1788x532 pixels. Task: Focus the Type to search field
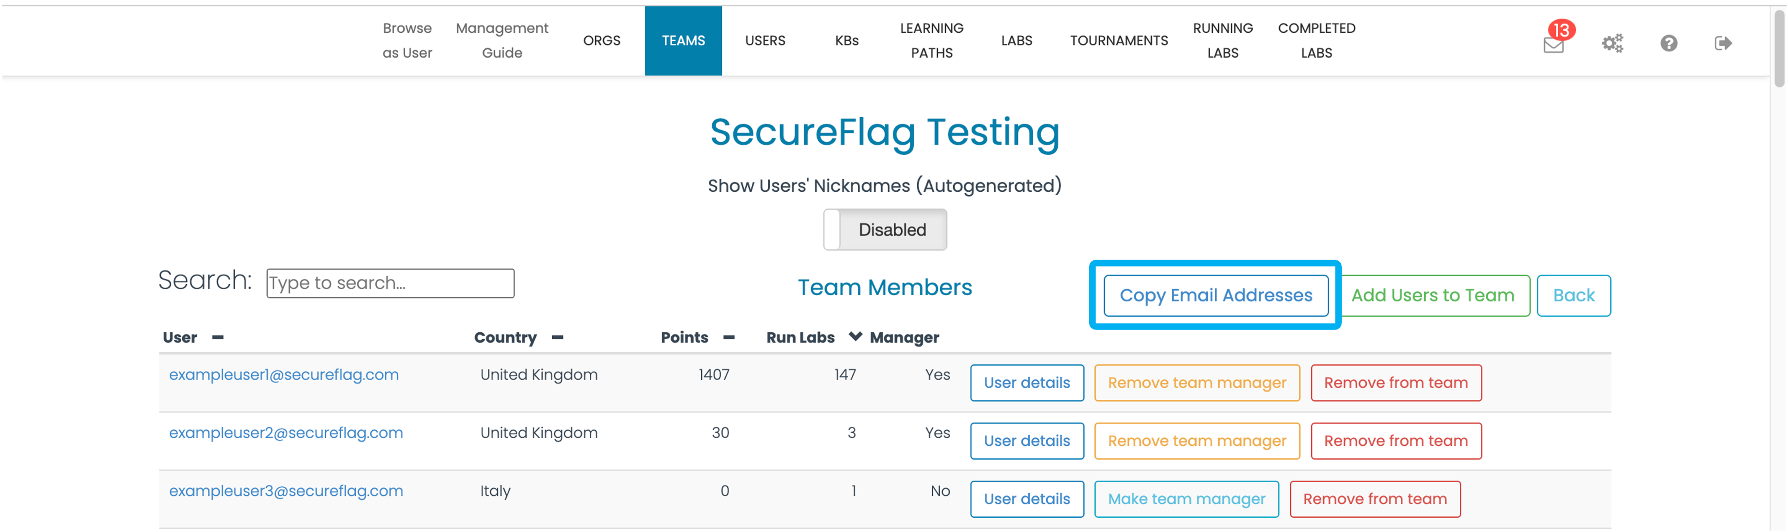(390, 283)
